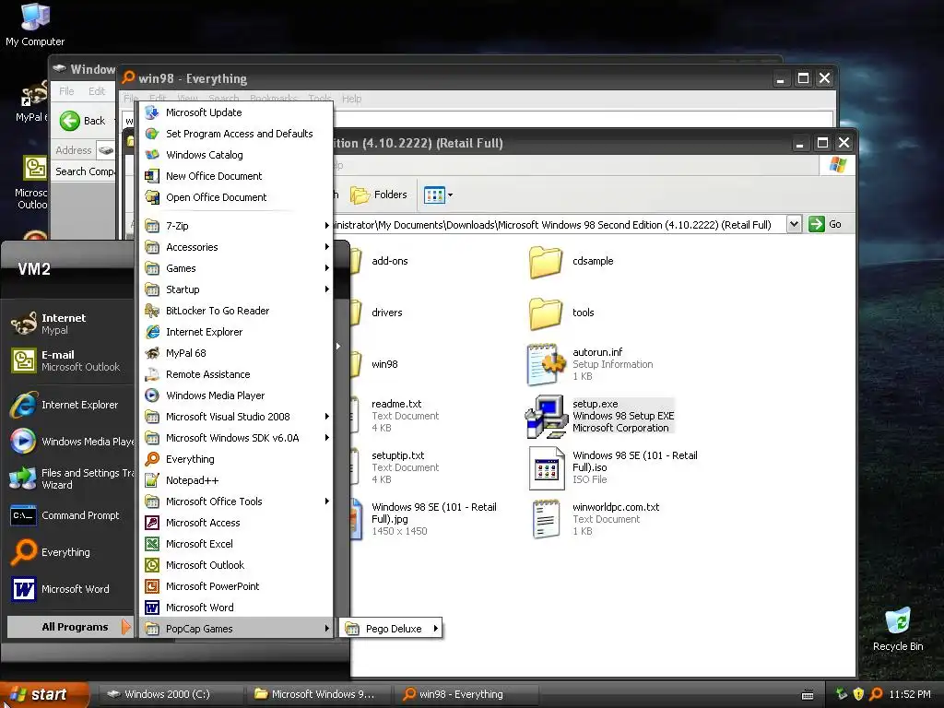Launch Microsoft Word from All Programs list
Viewport: 944px width, 708px height.
[x=236, y=608]
